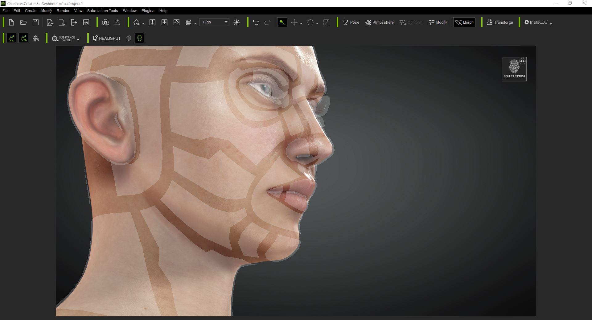Toggle the green head sculpt icon
592x320 pixels.
pyautogui.click(x=140, y=38)
